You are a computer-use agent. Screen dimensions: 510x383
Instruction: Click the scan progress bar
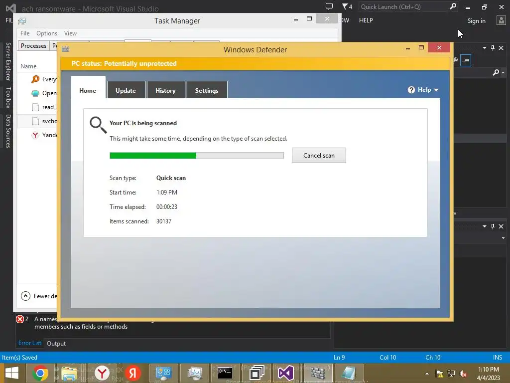[x=196, y=156]
